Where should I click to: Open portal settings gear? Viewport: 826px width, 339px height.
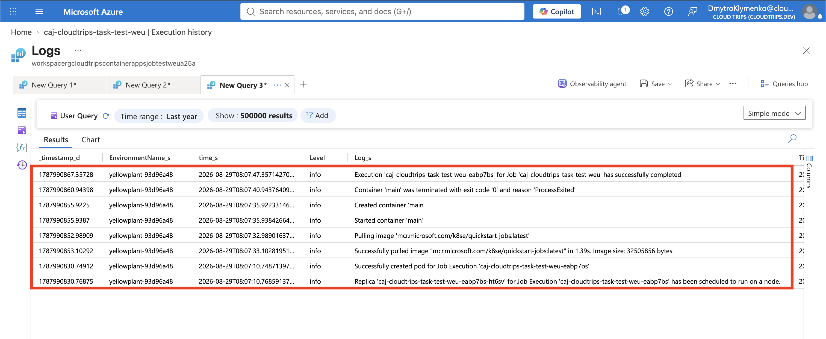pos(645,11)
